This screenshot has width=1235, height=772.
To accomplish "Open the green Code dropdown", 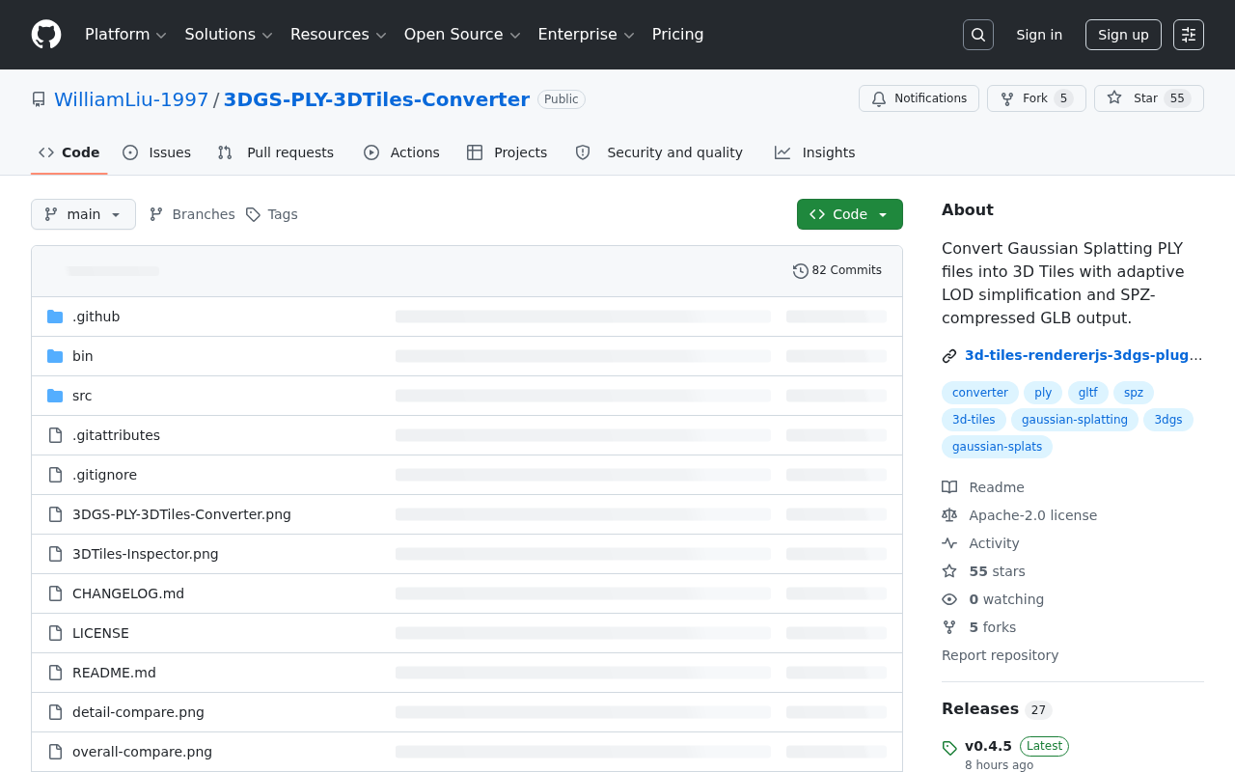I will [x=850, y=214].
